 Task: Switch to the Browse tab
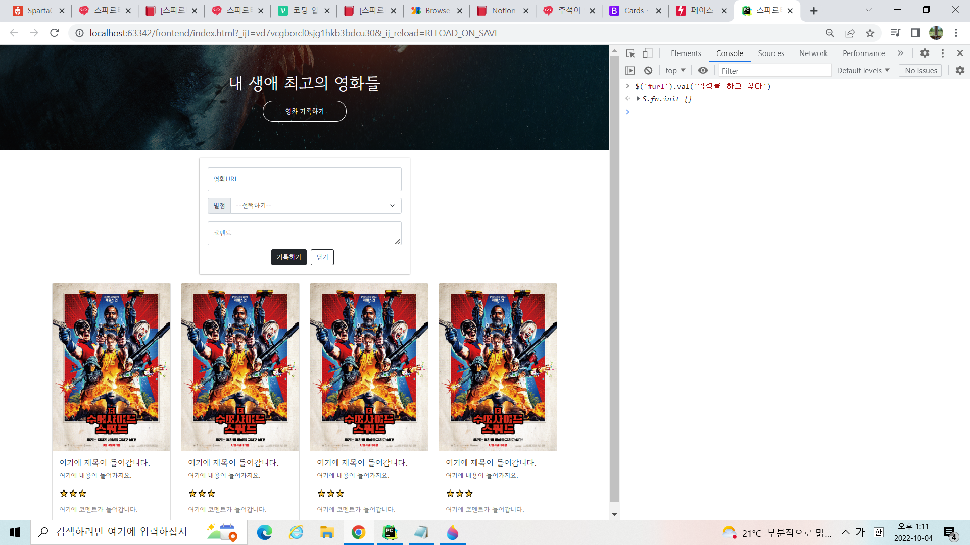click(436, 11)
